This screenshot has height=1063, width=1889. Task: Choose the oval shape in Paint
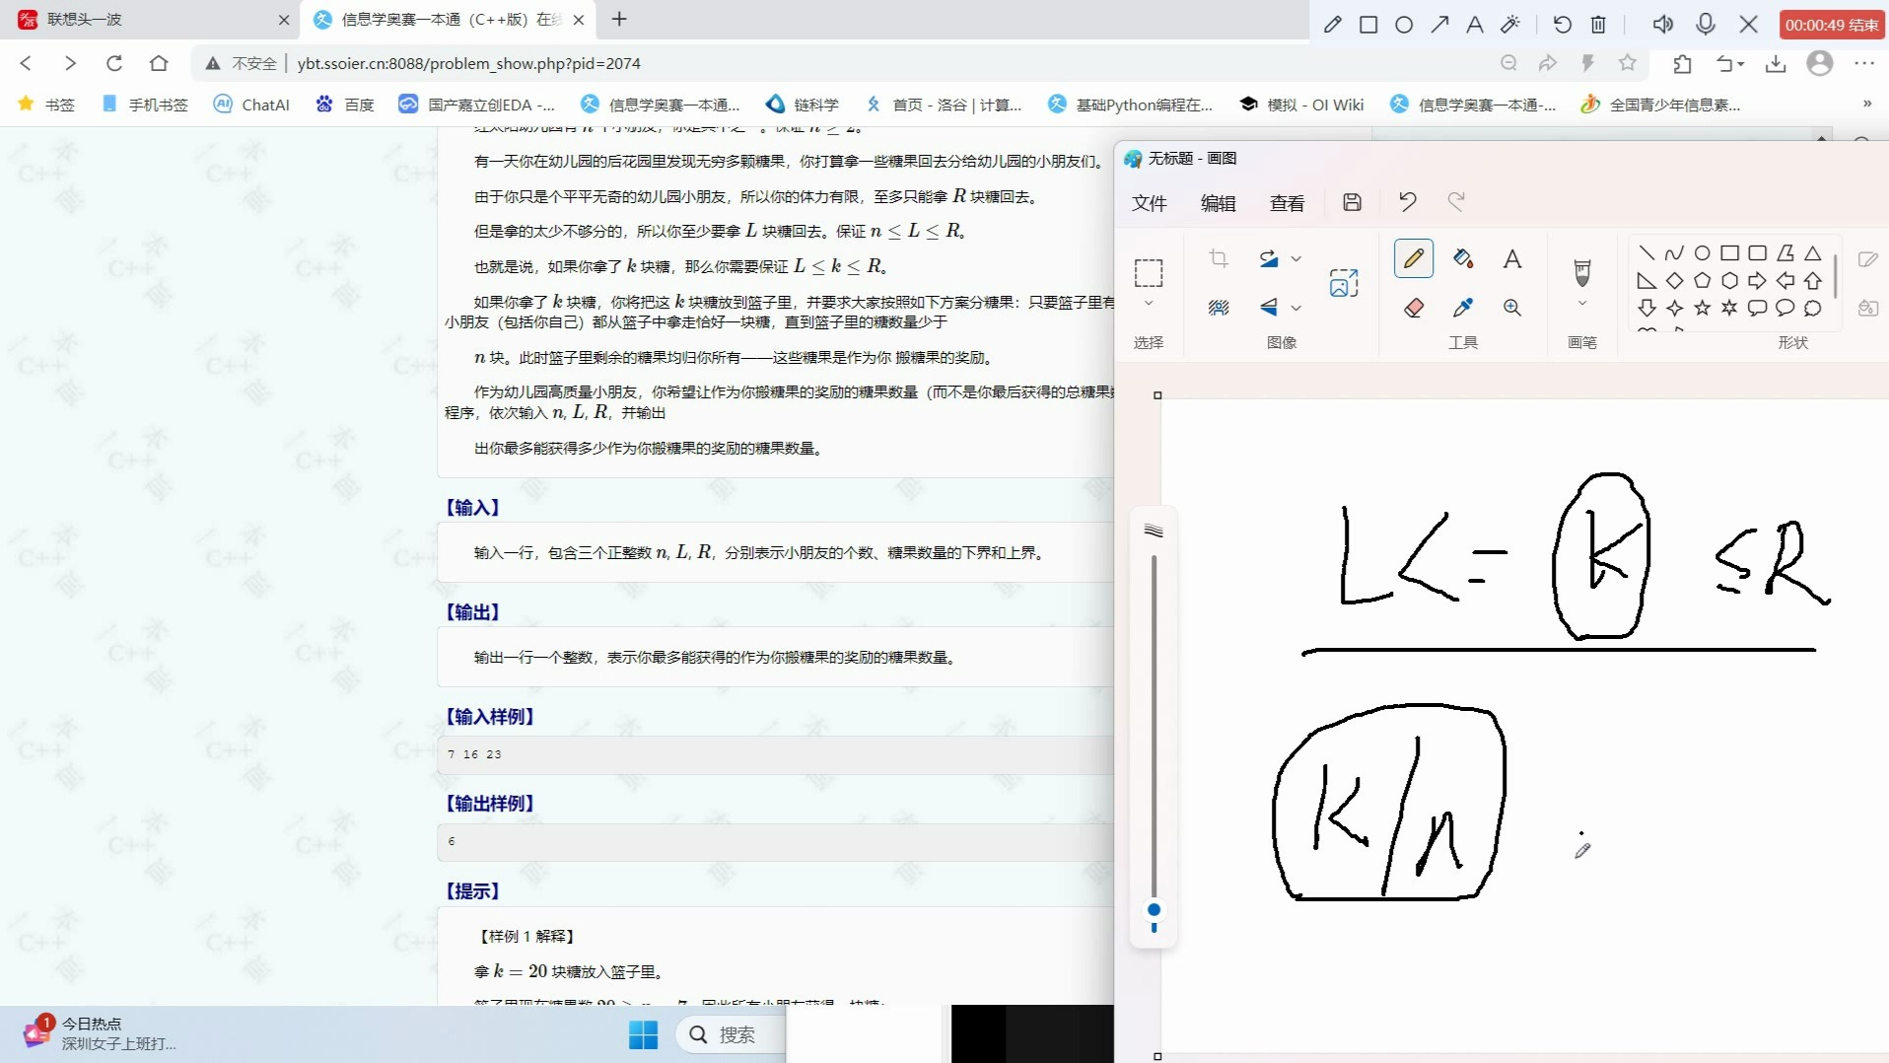click(x=1702, y=253)
